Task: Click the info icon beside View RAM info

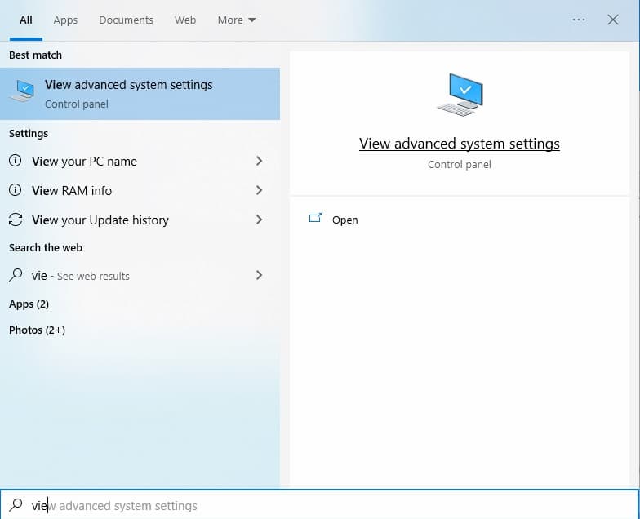Action: click(x=16, y=190)
